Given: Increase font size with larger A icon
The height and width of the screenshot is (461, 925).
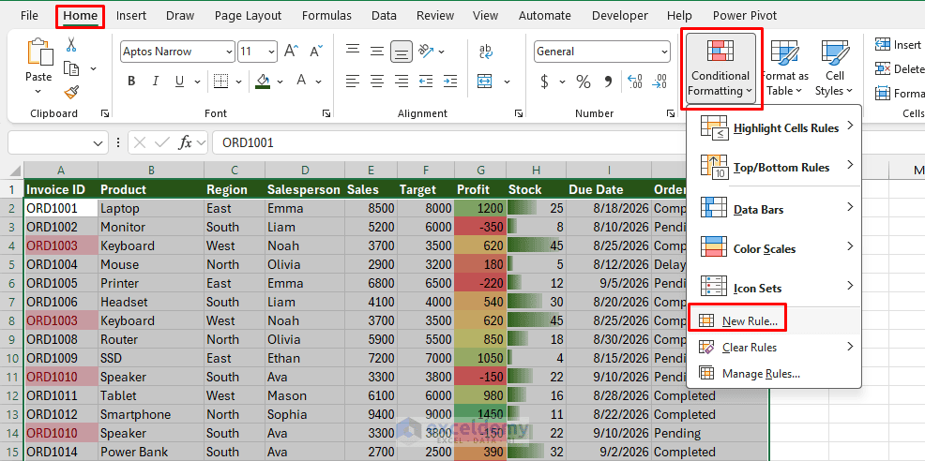Looking at the screenshot, I should point(291,52).
